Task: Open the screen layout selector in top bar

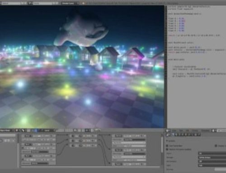Action: click(x=11, y=3)
